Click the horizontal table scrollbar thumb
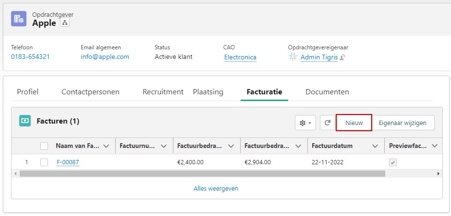Viewport: 451px width, 216px height. point(202,173)
